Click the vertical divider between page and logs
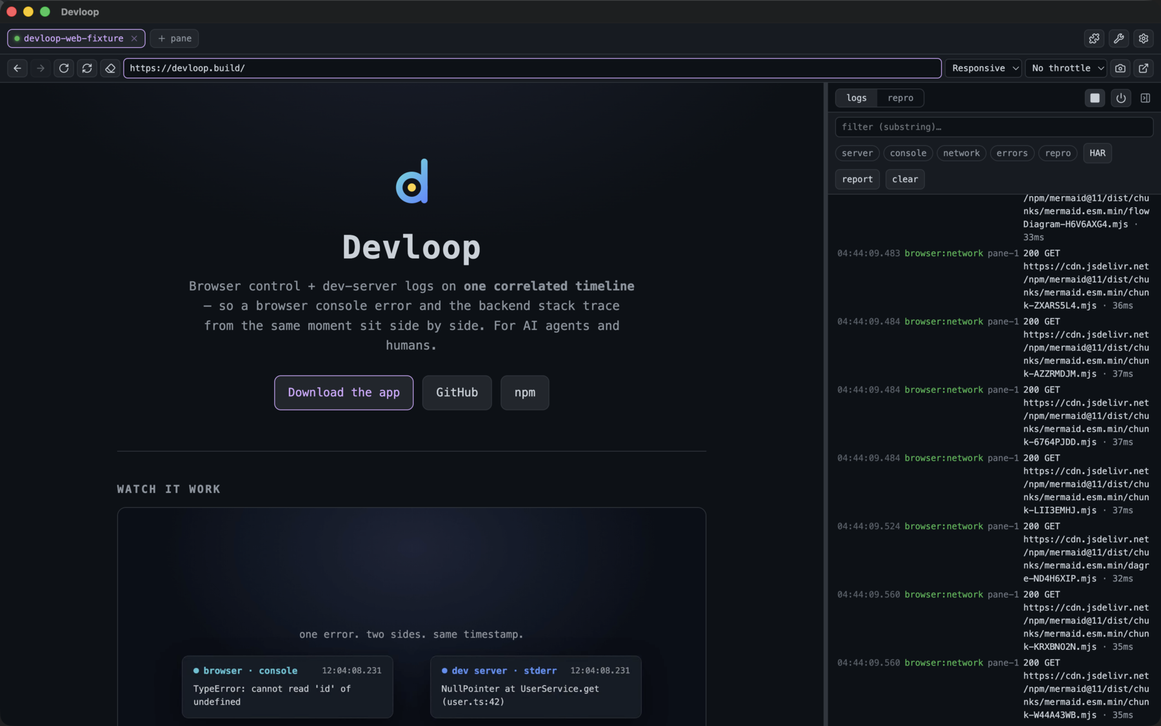Image resolution: width=1161 pixels, height=726 pixels. pos(826,404)
